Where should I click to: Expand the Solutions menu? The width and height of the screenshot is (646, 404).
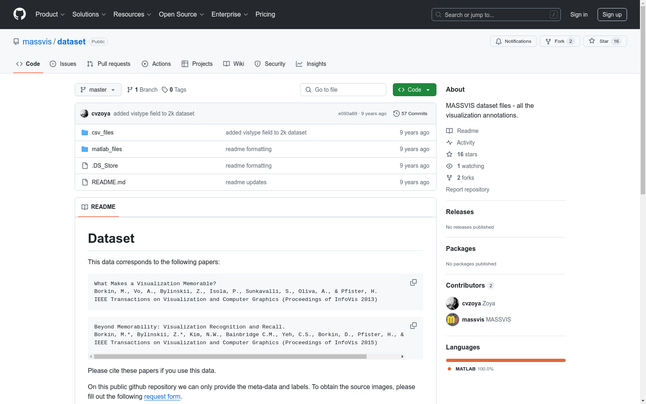click(x=89, y=14)
